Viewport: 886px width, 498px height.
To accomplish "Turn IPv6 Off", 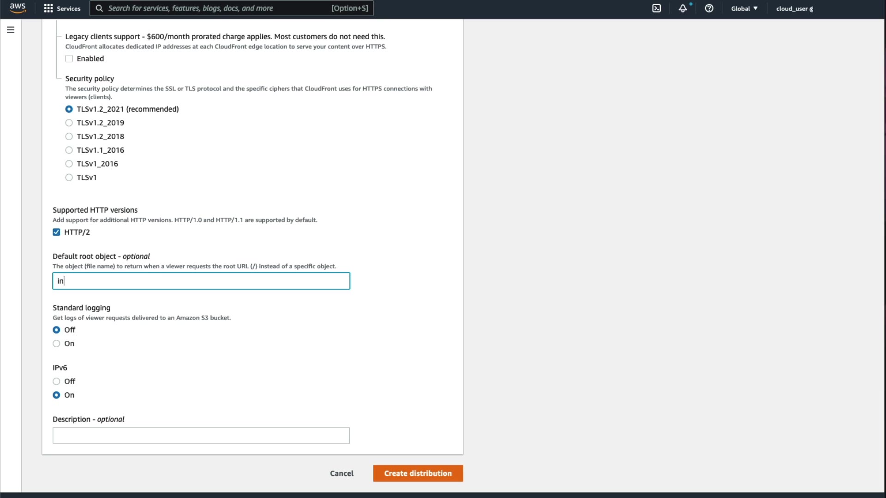I will [56, 381].
